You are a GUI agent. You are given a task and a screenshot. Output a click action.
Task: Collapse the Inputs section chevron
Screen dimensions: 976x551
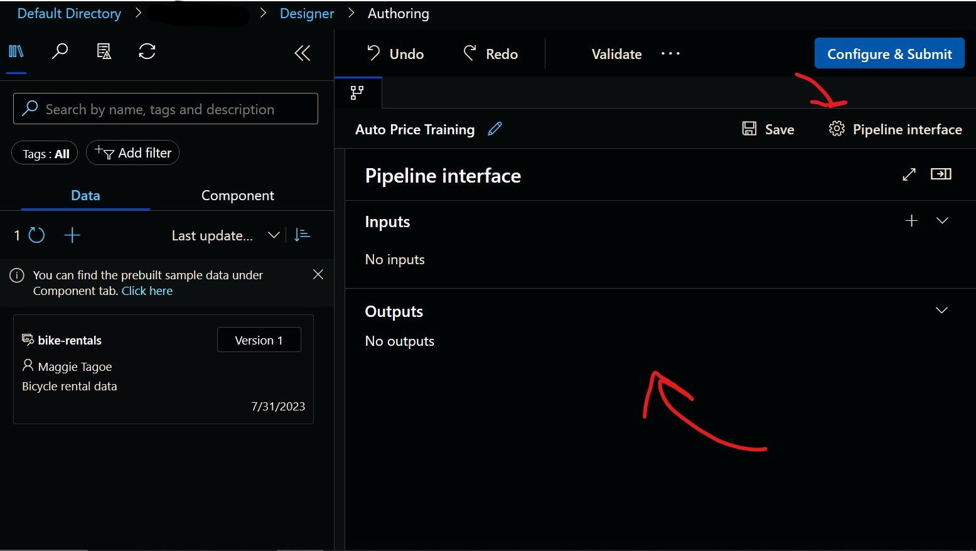[943, 221]
